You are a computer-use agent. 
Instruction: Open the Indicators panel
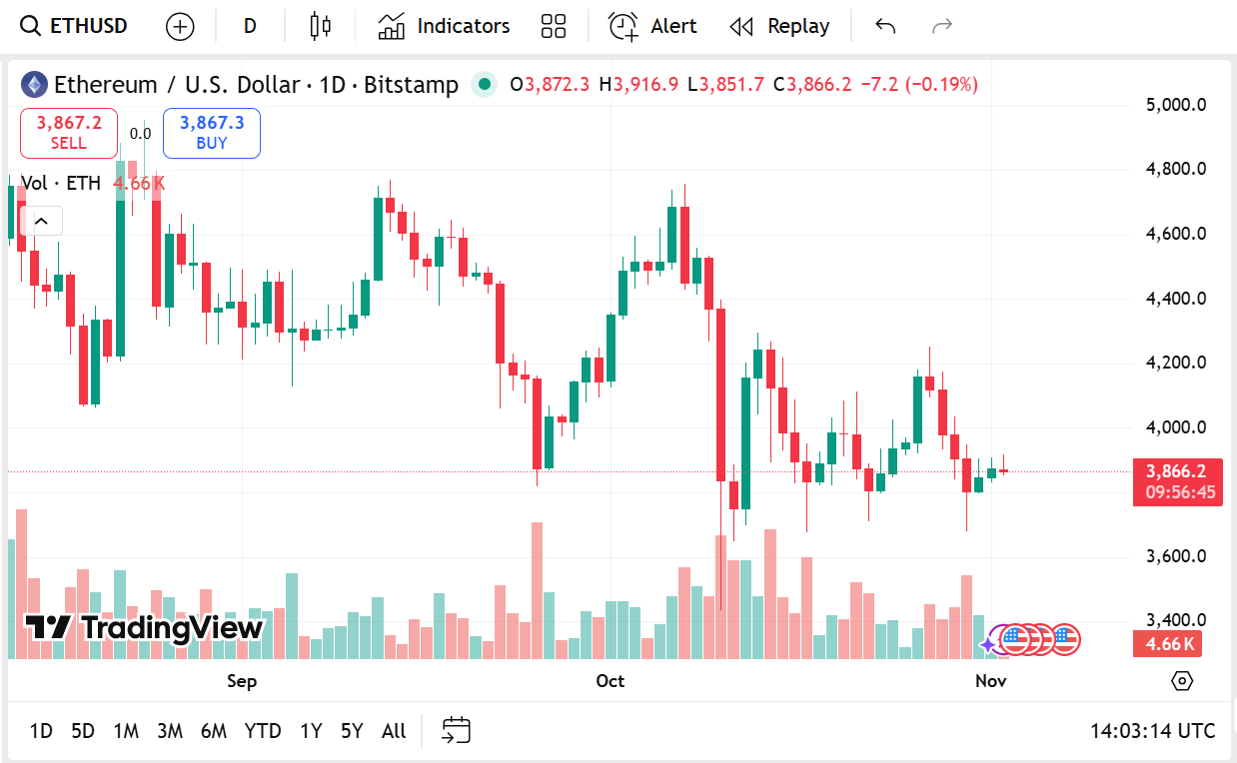tap(444, 26)
